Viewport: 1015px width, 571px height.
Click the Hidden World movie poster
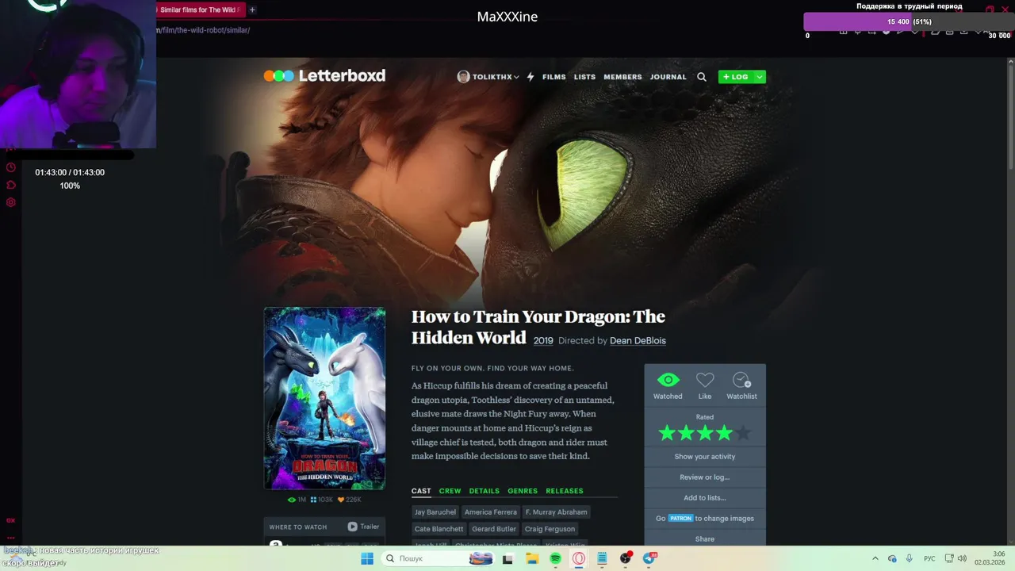(324, 398)
